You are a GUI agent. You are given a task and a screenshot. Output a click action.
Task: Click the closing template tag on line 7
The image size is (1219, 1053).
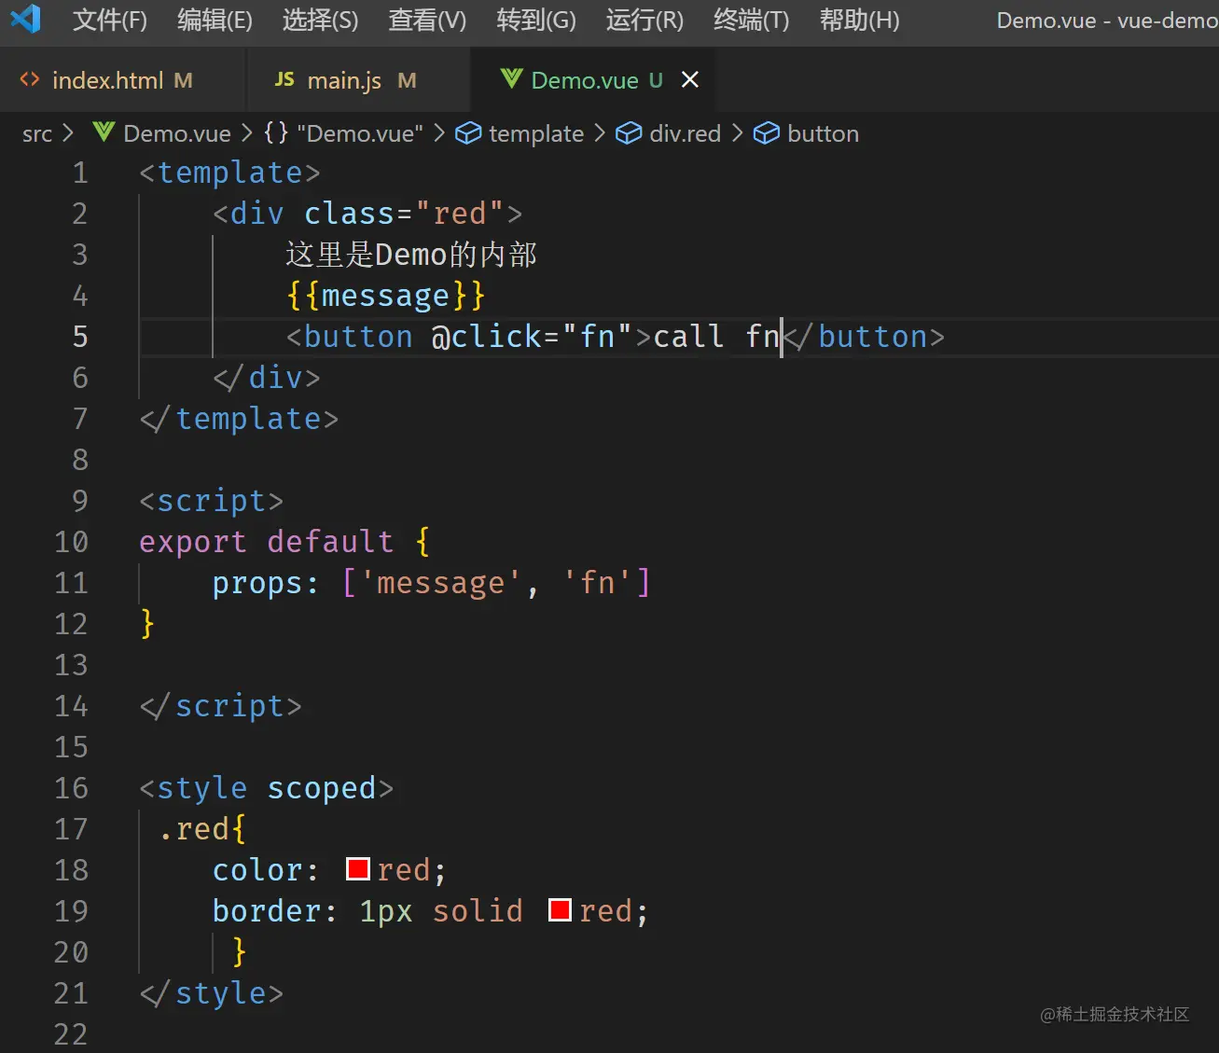(239, 419)
